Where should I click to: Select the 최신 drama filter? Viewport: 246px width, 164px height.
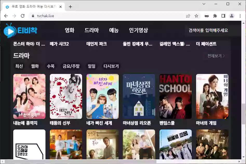pyautogui.click(x=19, y=66)
